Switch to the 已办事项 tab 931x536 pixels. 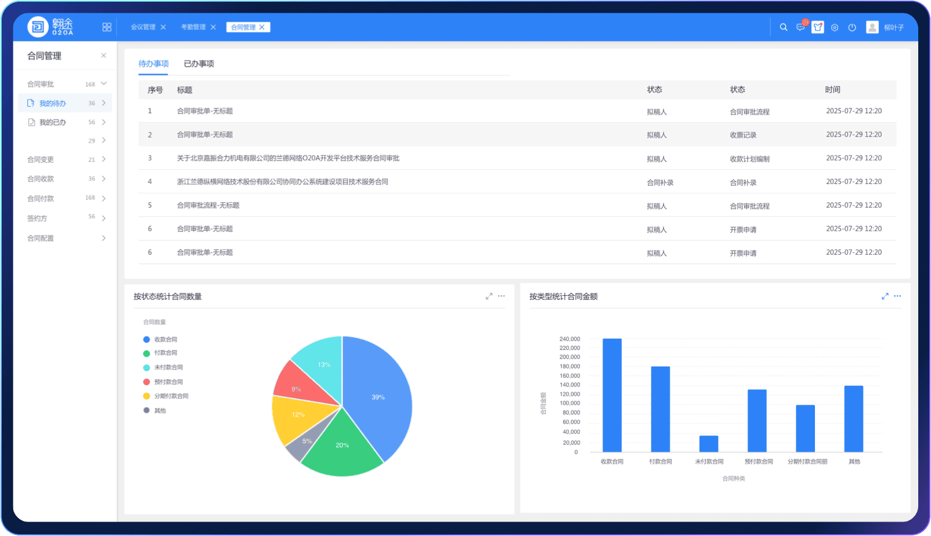pos(199,64)
